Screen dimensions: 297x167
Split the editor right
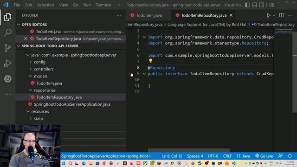(281, 15)
